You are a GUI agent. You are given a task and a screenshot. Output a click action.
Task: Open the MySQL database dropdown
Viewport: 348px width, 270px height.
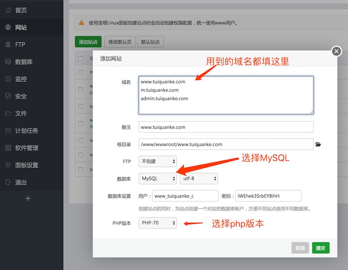tap(157, 179)
